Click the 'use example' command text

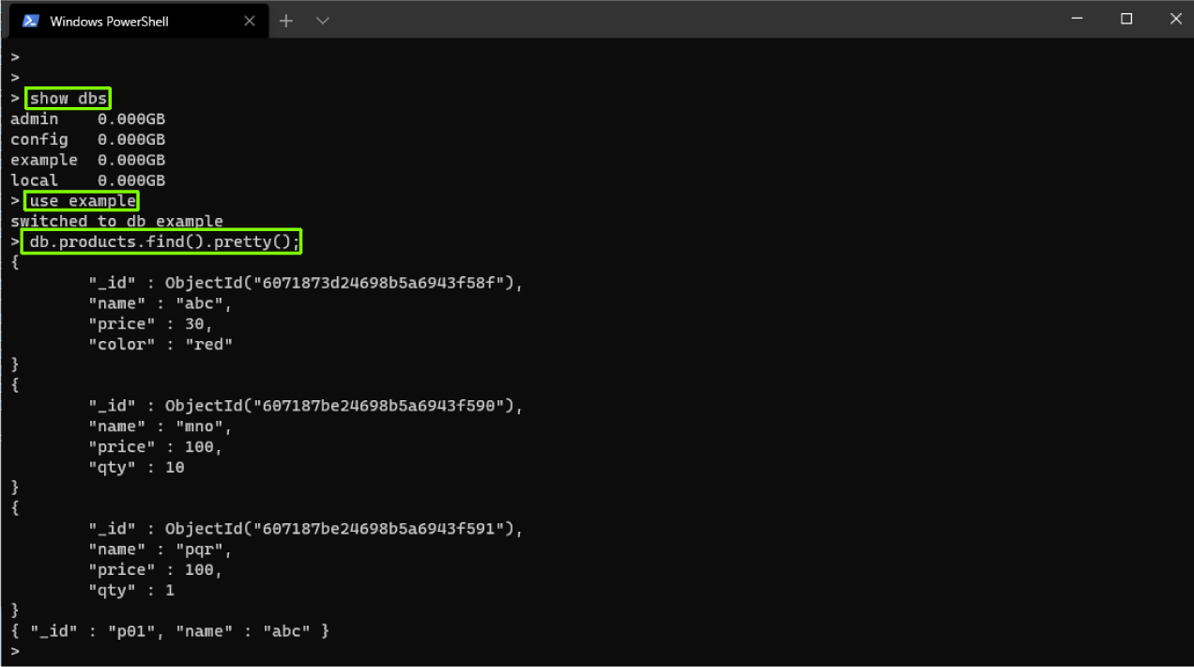coord(83,201)
